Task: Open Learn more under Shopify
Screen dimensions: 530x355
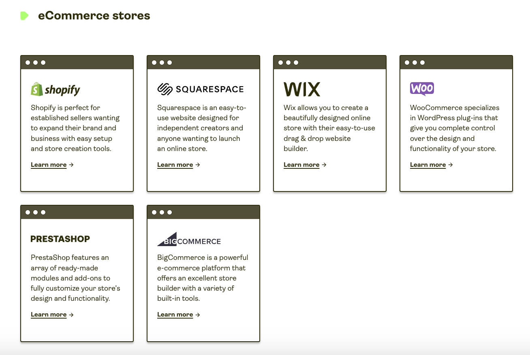Action: [x=49, y=165]
